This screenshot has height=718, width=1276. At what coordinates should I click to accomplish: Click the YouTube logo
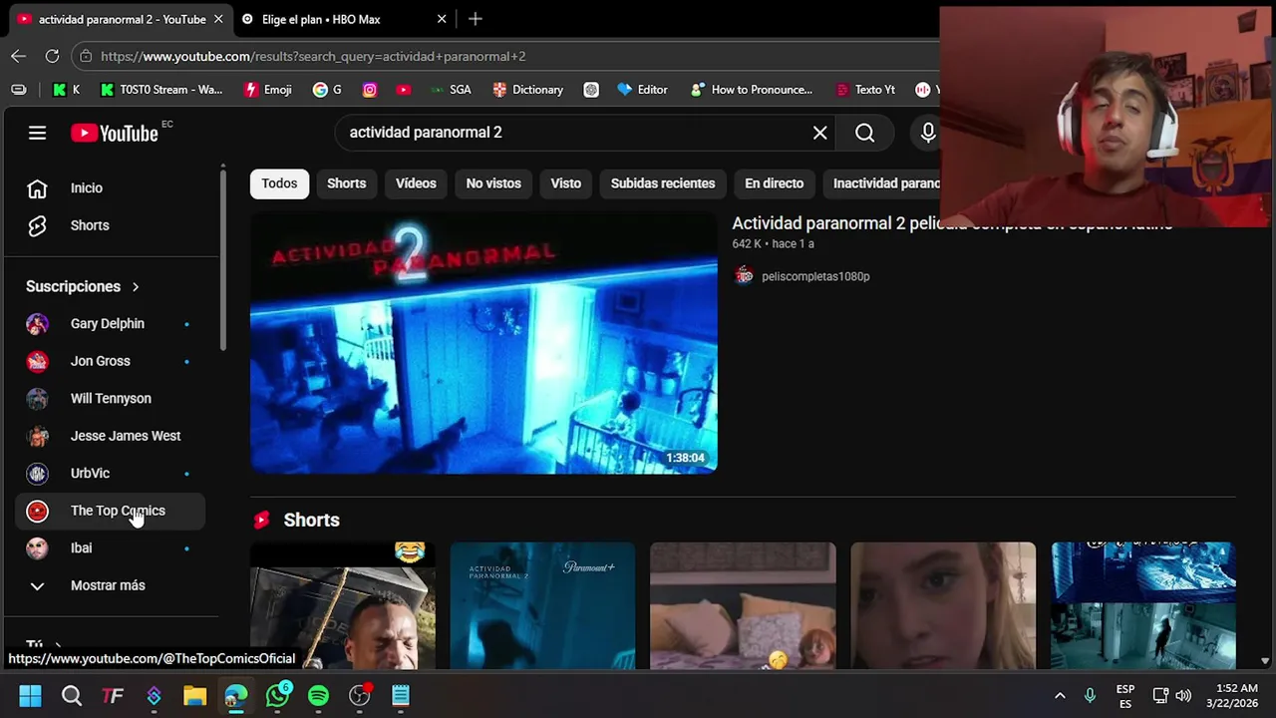pyautogui.click(x=115, y=133)
